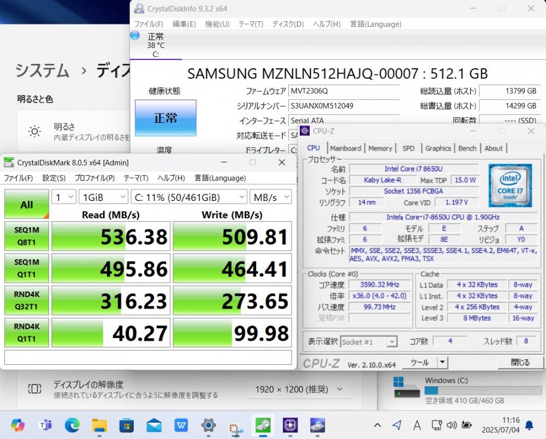546x439 pixels.
Task: Open CrystalDiskMark プロファイル(P) menu
Action: coord(94,178)
